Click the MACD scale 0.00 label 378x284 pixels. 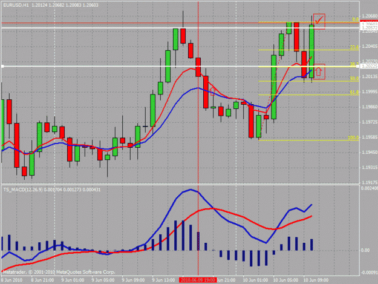click(365, 250)
